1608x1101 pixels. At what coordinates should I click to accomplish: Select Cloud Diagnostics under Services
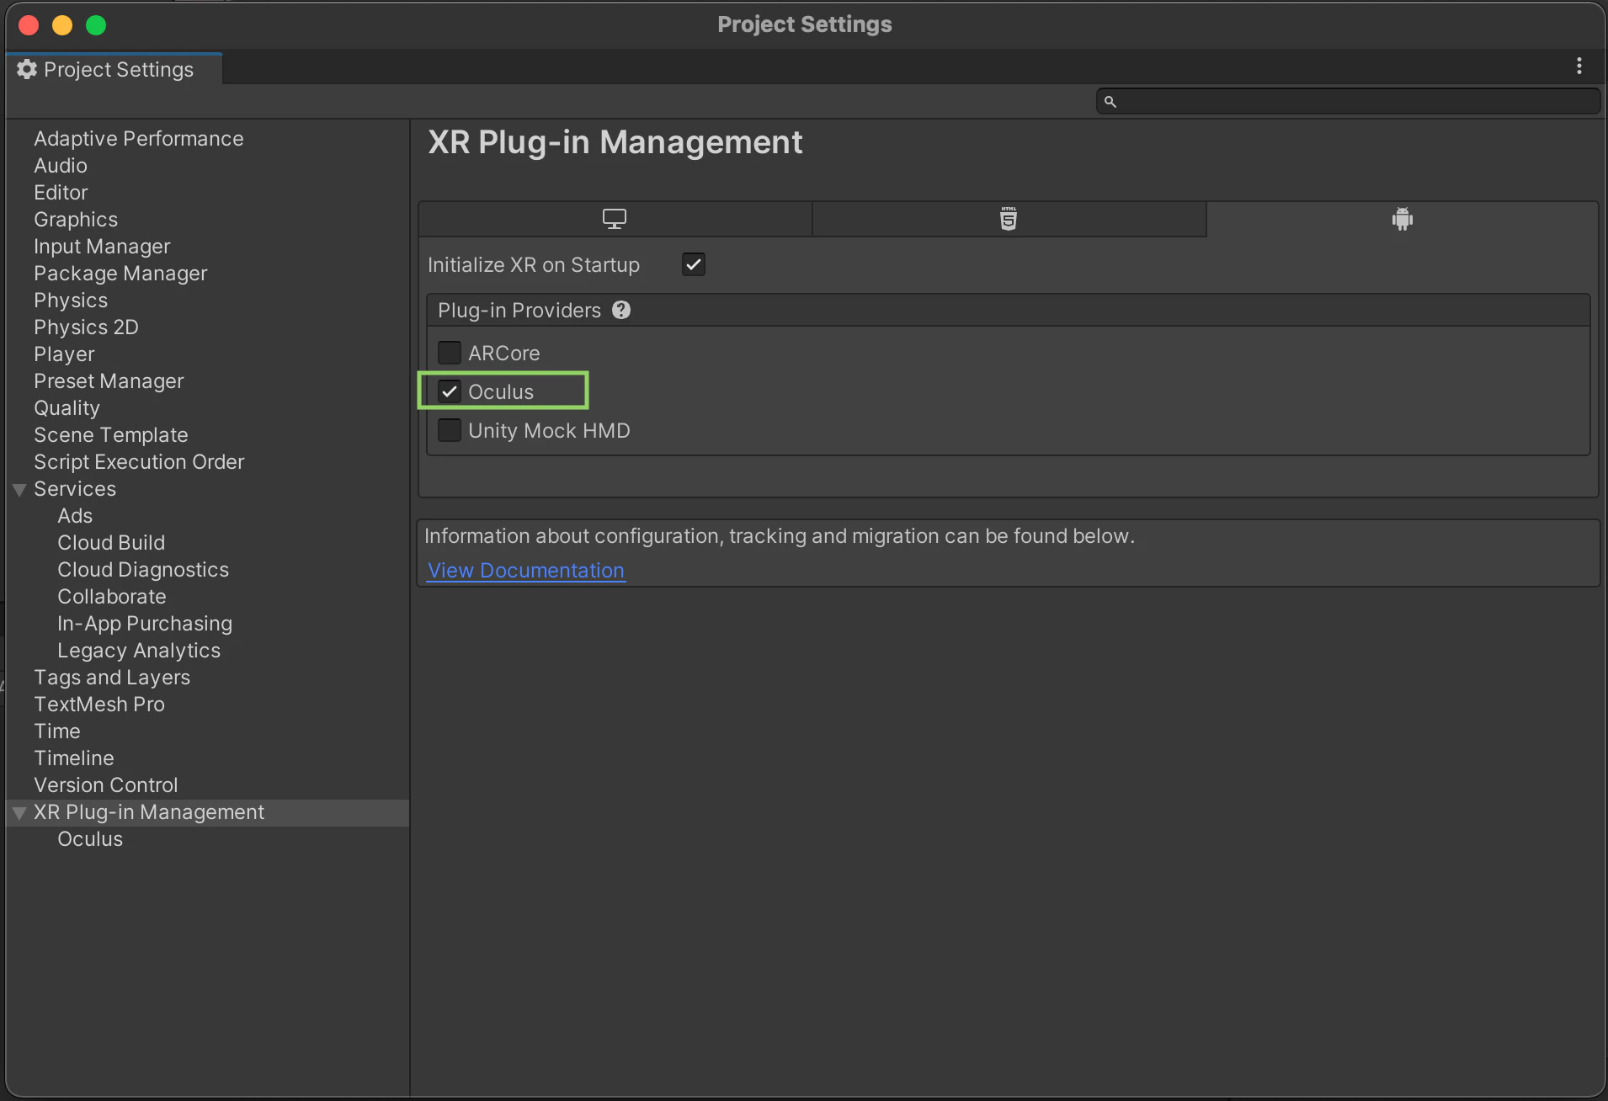143,569
